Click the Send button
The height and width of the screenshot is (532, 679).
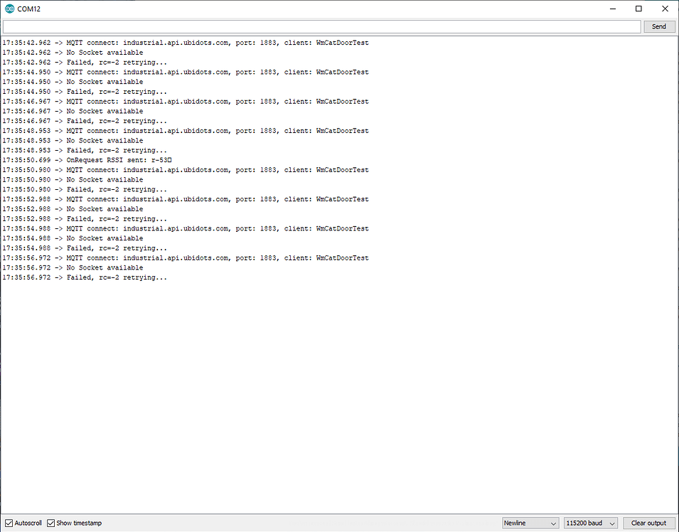[658, 26]
